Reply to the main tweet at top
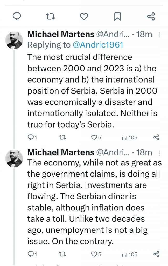Screen dimensions: 168x266 17,17
